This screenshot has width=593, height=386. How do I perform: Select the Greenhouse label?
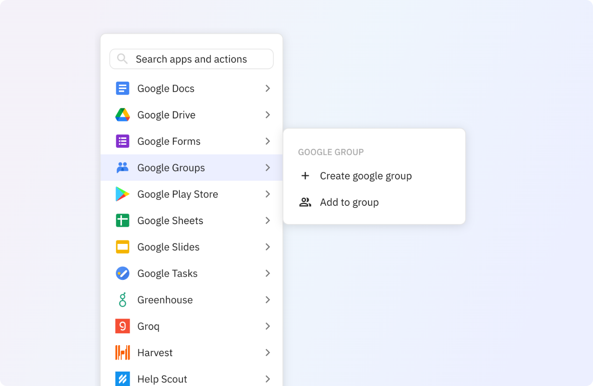click(165, 300)
